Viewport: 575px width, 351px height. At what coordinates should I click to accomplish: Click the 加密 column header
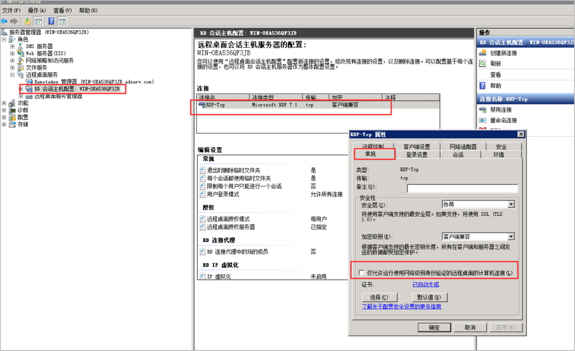[x=356, y=97]
